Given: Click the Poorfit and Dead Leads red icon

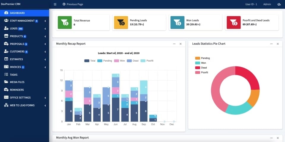Looking at the screenshot, I should [234, 22].
